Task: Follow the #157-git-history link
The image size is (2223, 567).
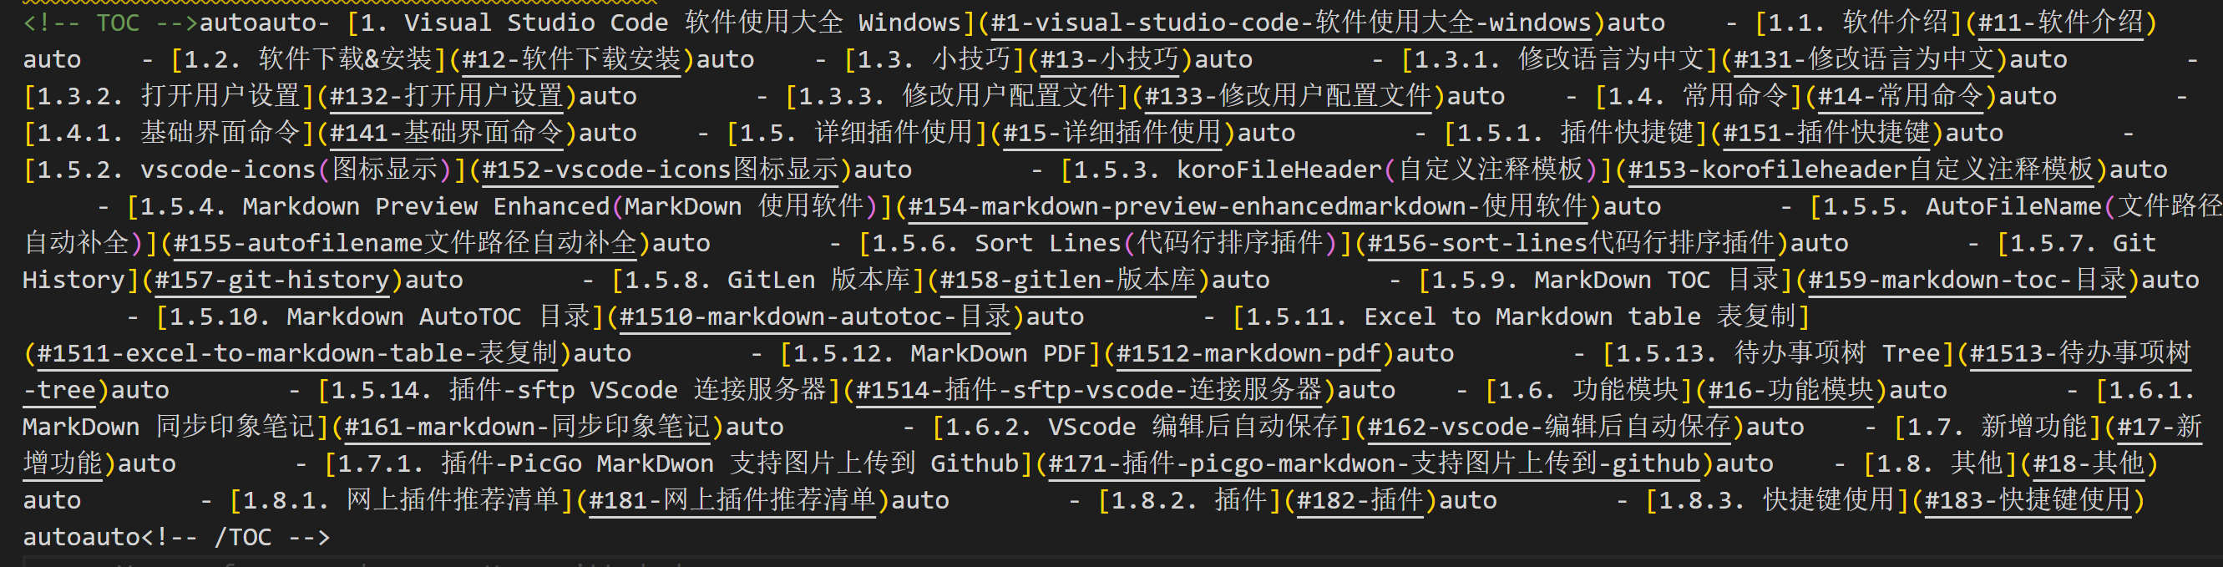Action: coord(273,280)
